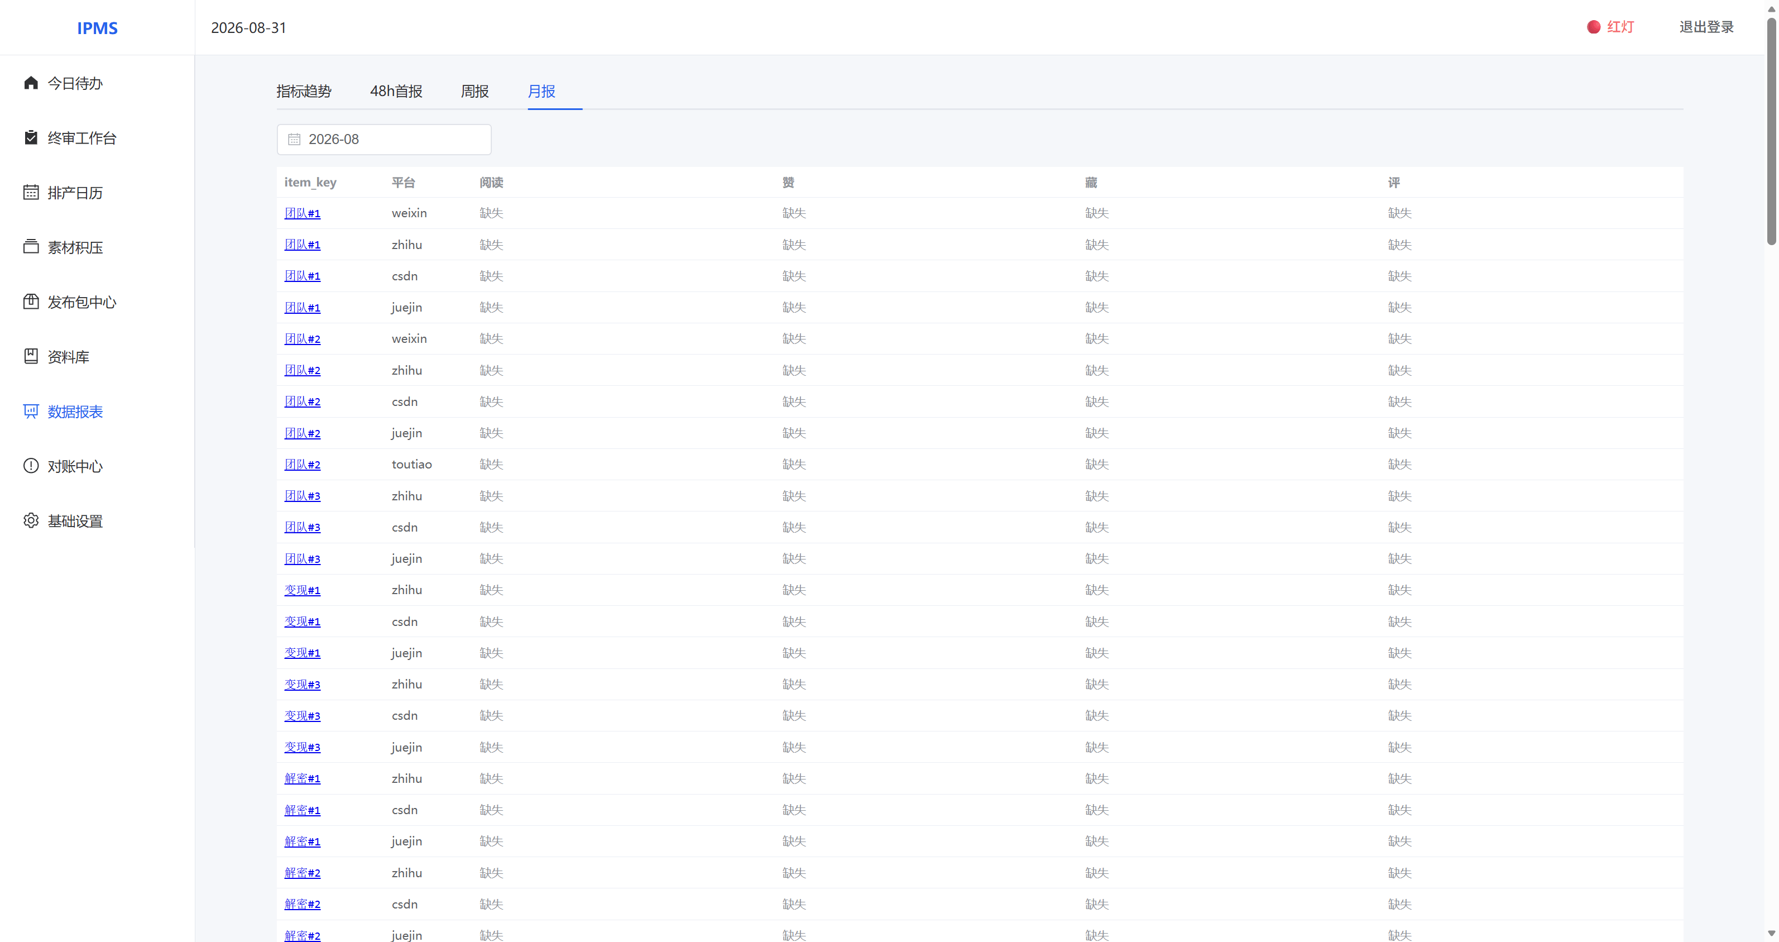Click the 排产日历 calendar icon
This screenshot has height=942, width=1779.
[x=30, y=192]
